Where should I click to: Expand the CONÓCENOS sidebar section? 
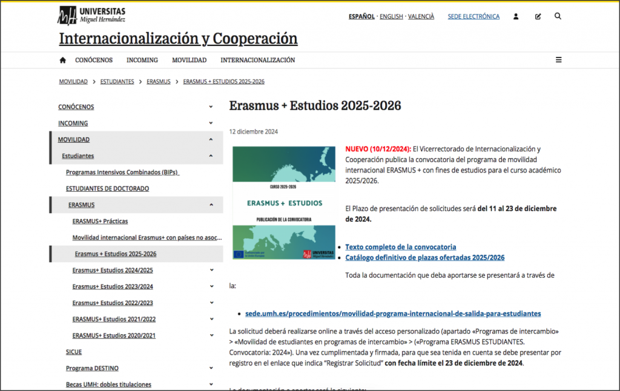click(211, 107)
